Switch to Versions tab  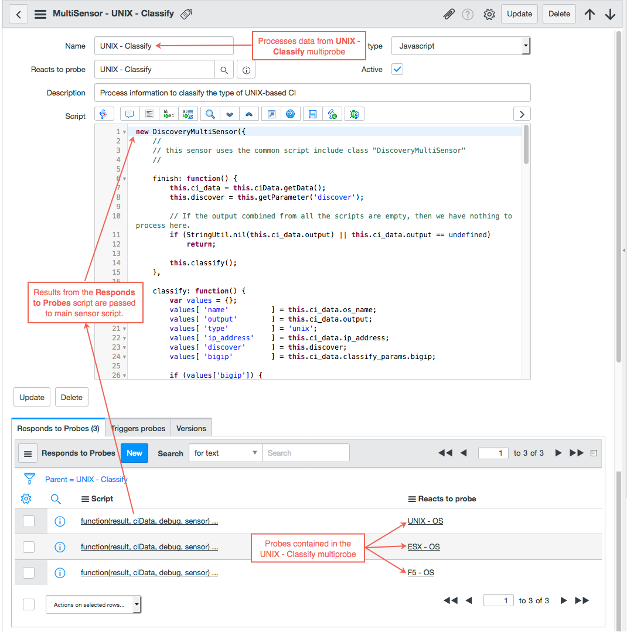pos(191,428)
